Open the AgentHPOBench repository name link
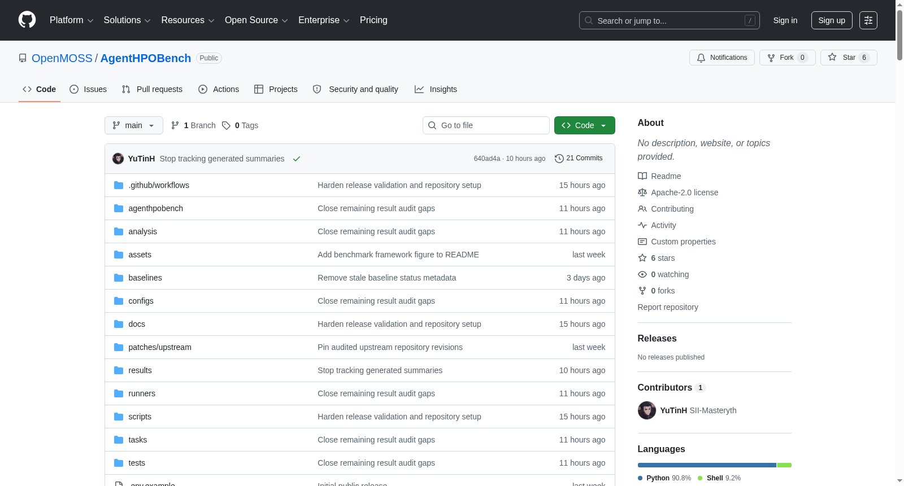The width and height of the screenshot is (904, 486). [x=146, y=58]
